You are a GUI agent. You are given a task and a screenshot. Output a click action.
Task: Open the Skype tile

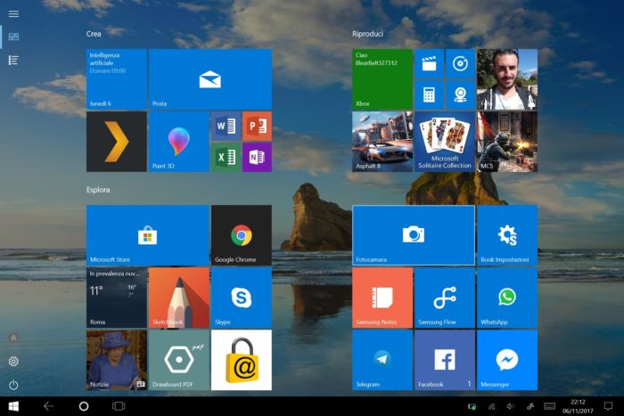(242, 298)
